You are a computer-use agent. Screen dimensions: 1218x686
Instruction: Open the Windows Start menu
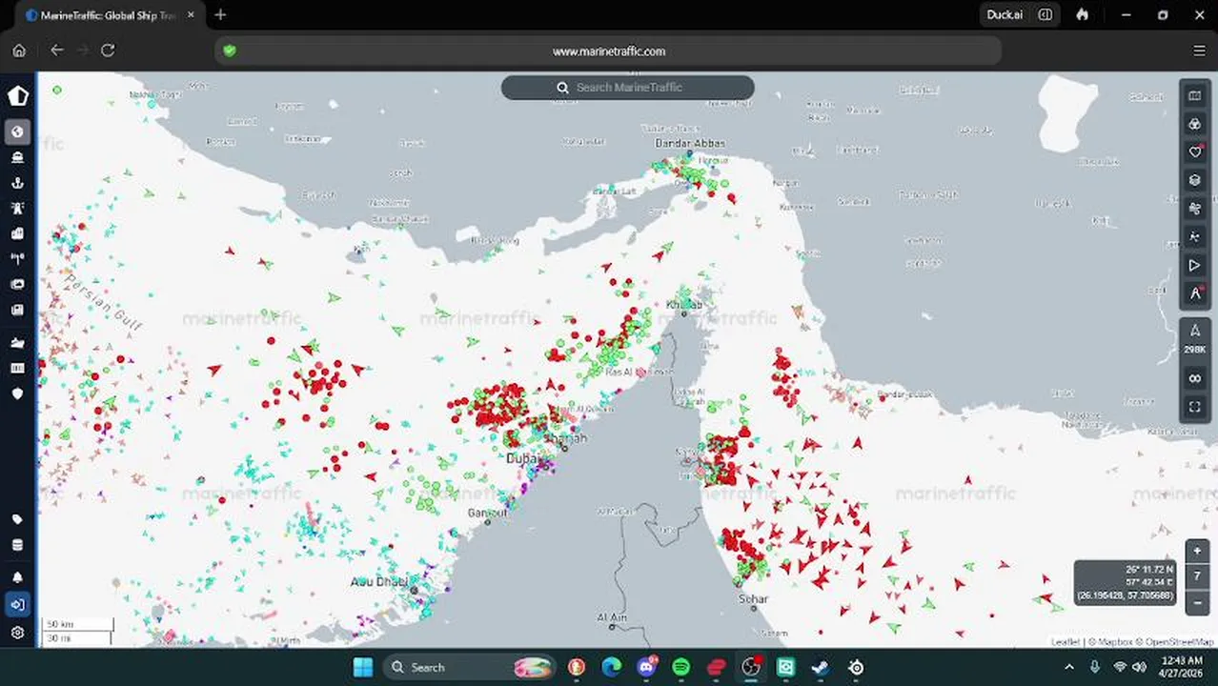pyautogui.click(x=363, y=667)
